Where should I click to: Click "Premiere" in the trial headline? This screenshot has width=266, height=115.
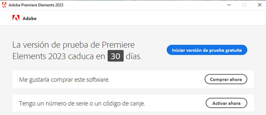tap(119, 45)
